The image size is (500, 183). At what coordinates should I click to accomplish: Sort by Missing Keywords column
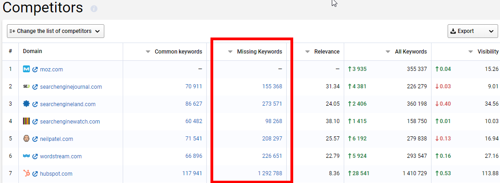click(x=259, y=52)
